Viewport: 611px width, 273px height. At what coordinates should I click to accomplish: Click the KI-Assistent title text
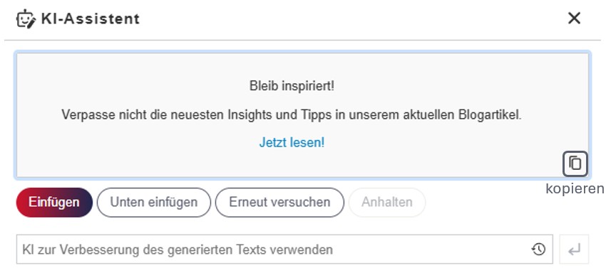(x=91, y=18)
